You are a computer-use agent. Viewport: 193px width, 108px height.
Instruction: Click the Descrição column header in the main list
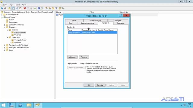click(139, 12)
